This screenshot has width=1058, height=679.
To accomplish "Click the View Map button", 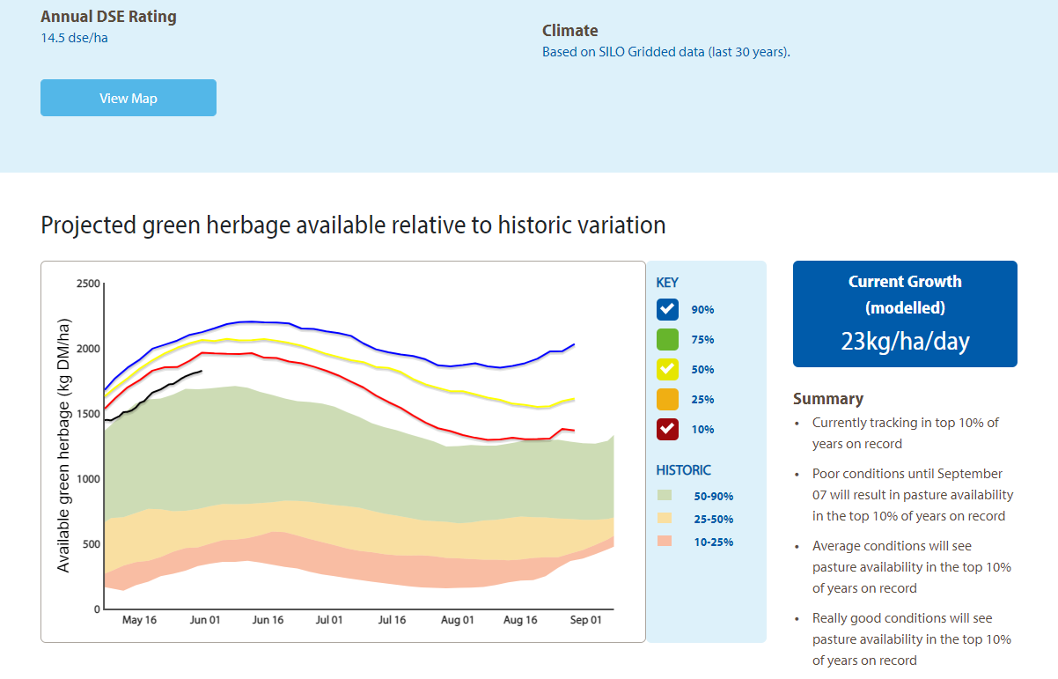I will 128,98.
